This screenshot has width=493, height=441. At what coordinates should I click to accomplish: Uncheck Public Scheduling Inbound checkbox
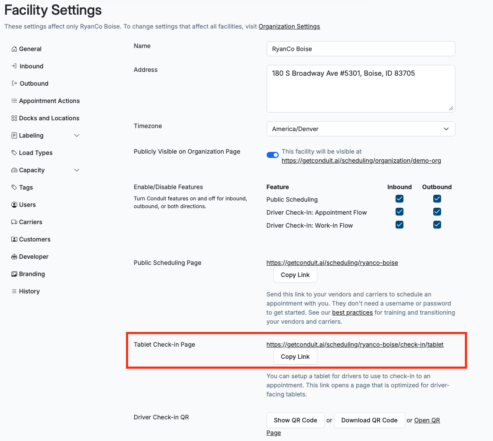click(400, 199)
